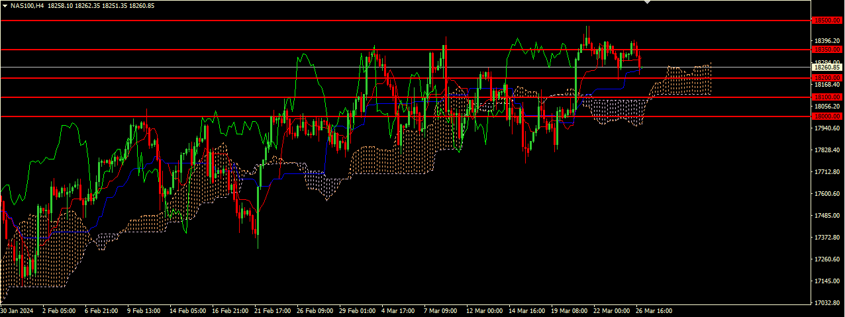
Task: Click the 4 Mar 17:00 time label
Action: [x=398, y=310]
